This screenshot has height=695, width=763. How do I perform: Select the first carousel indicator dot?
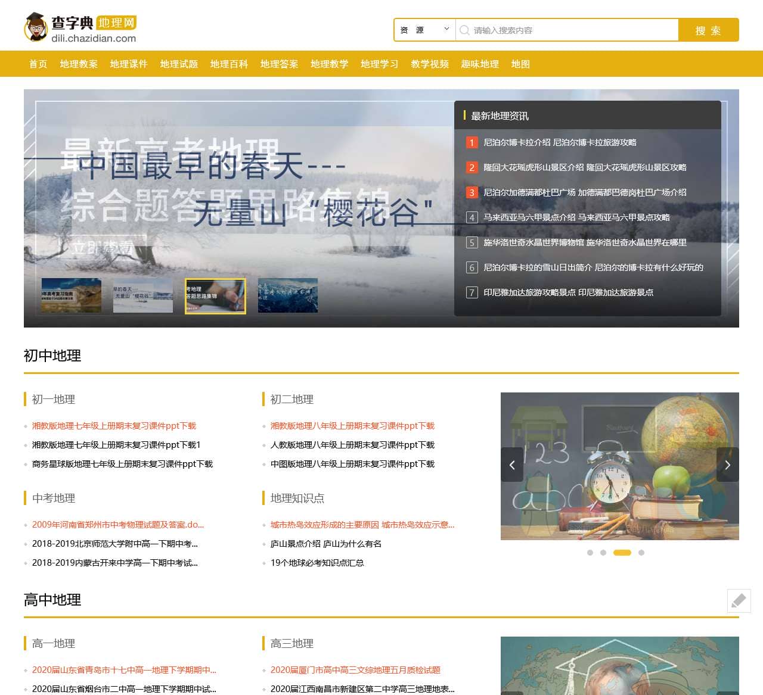[x=590, y=553]
